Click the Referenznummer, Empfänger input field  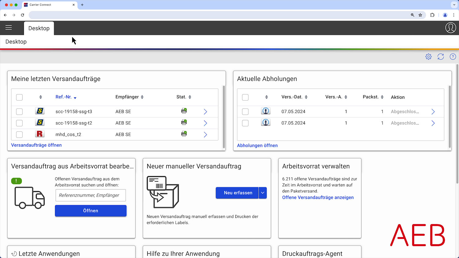[x=91, y=195]
